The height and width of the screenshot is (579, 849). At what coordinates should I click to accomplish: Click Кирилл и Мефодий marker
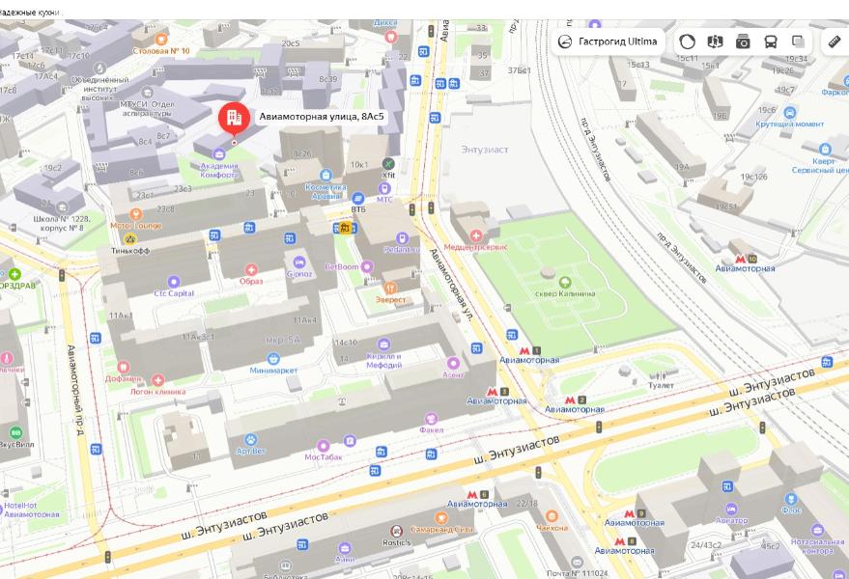click(x=383, y=345)
